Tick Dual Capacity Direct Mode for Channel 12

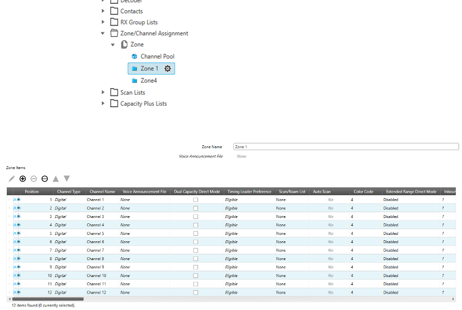196,293
